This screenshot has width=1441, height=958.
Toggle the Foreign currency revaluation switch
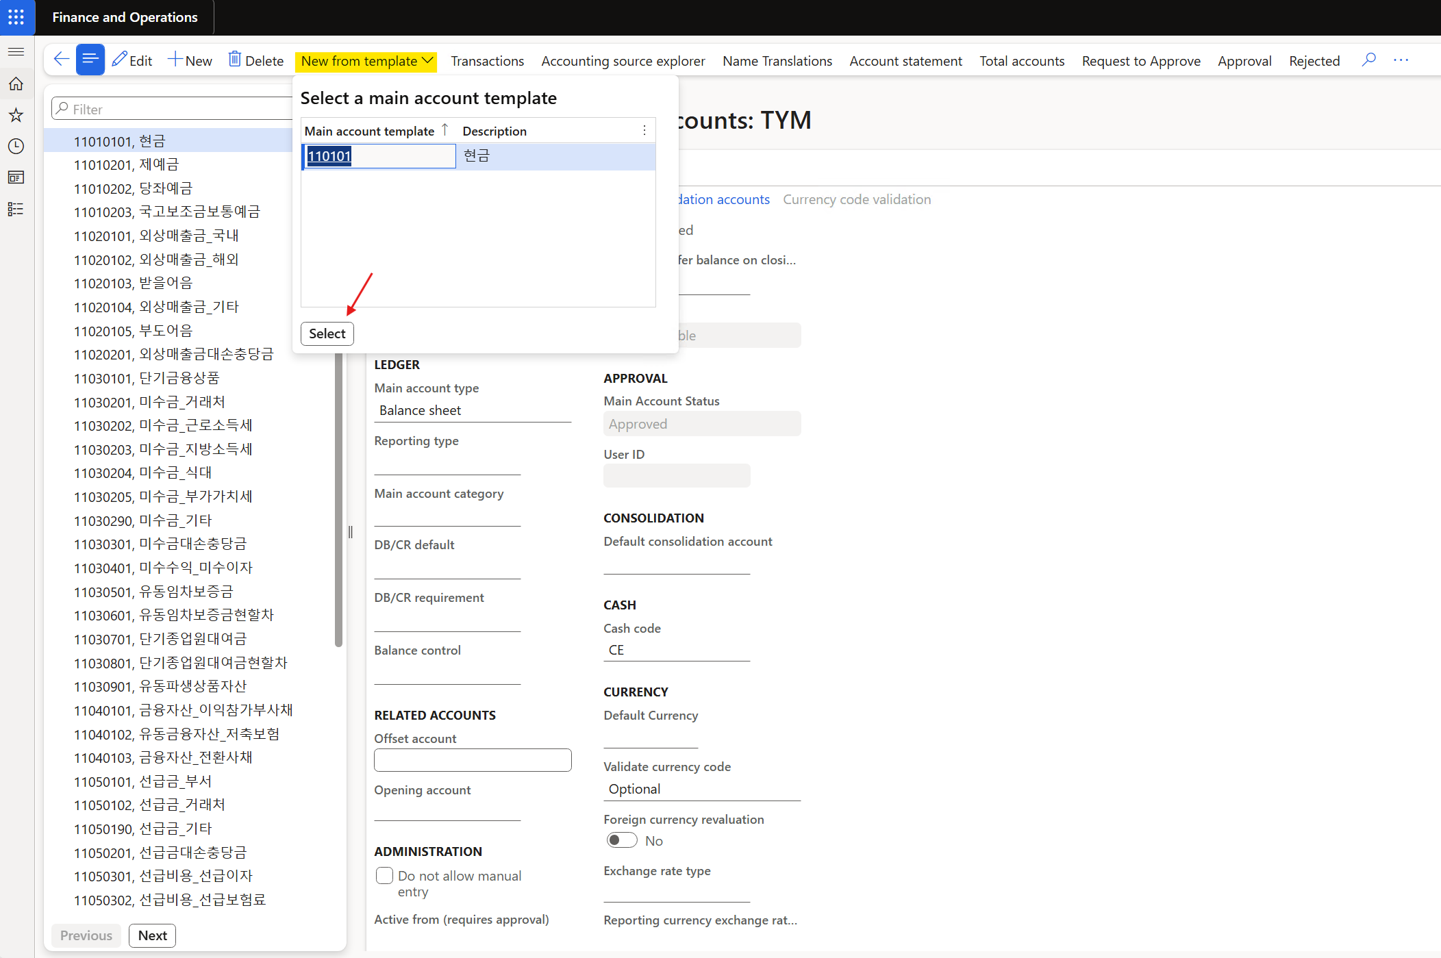[622, 840]
